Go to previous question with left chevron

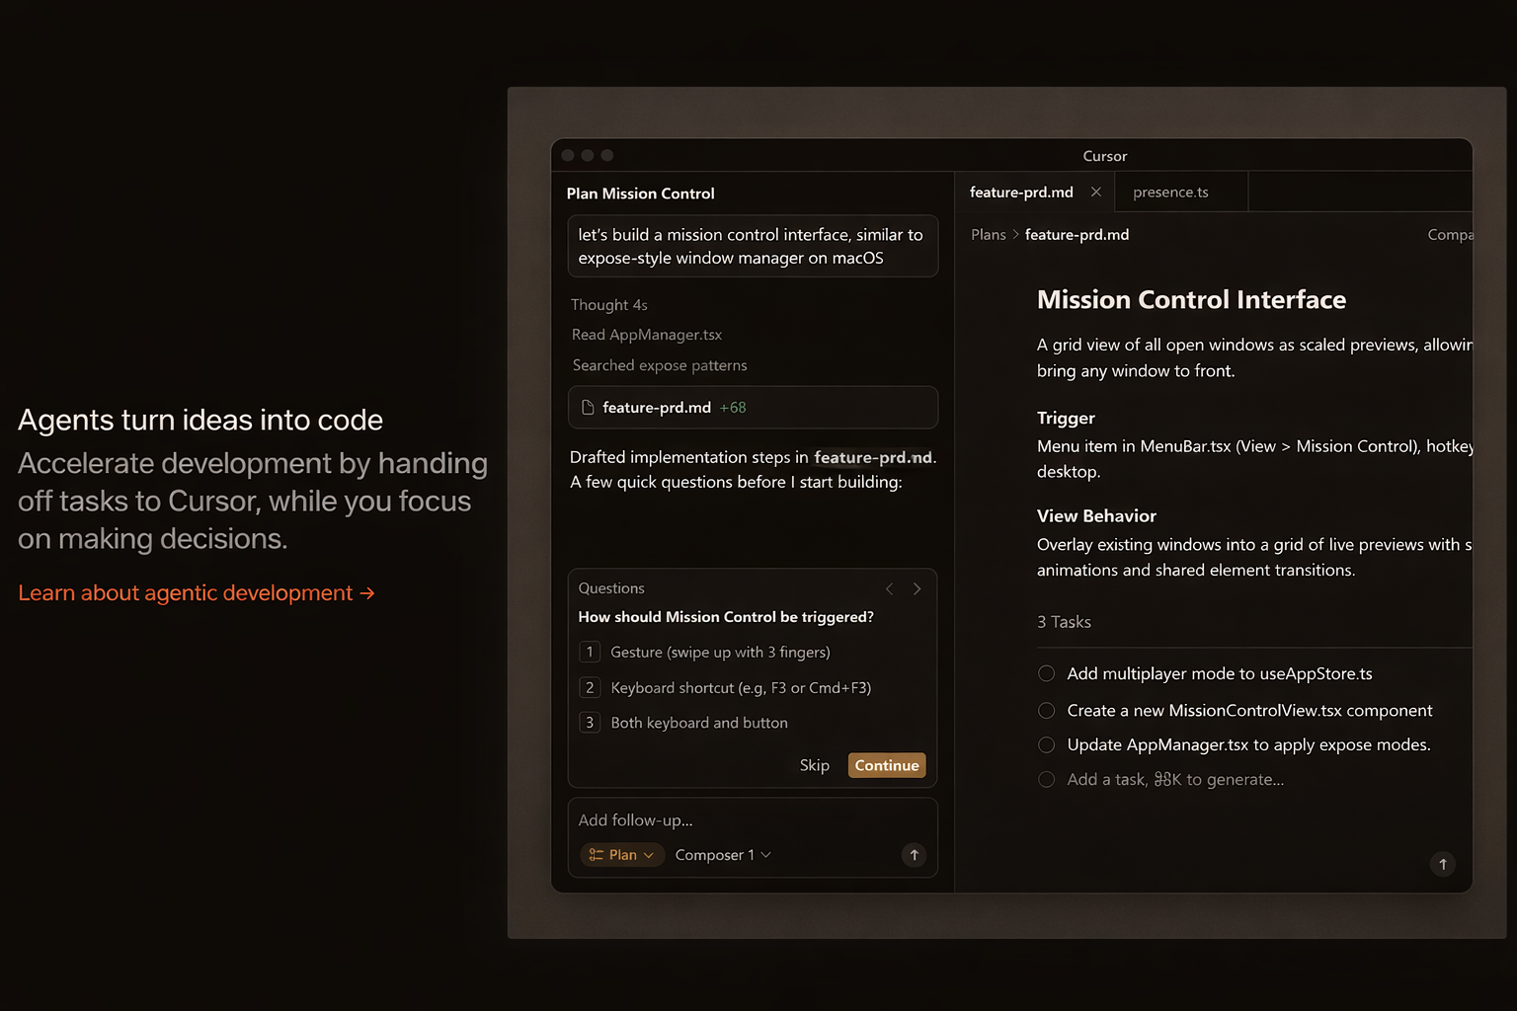pyautogui.click(x=889, y=589)
